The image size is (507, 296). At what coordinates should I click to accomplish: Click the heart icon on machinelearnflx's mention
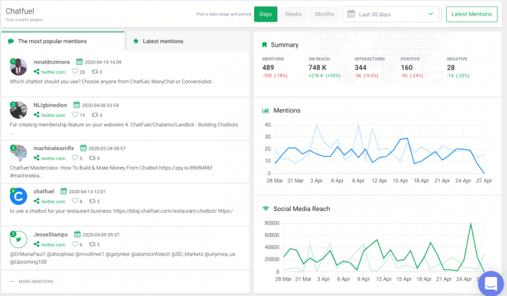(x=75, y=157)
